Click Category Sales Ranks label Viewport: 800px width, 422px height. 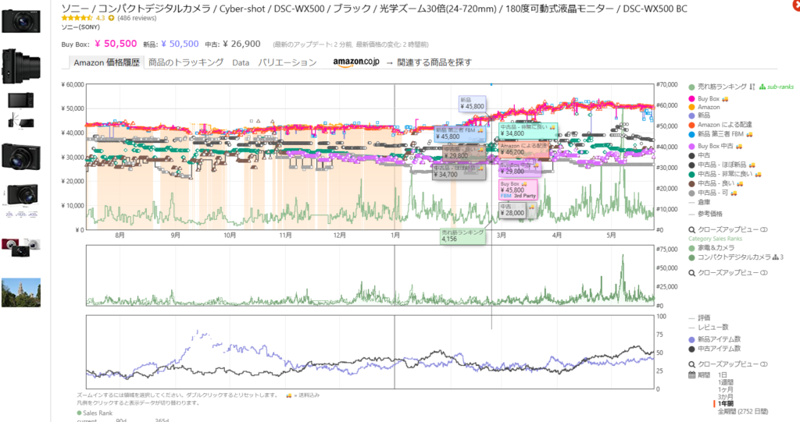coord(716,239)
